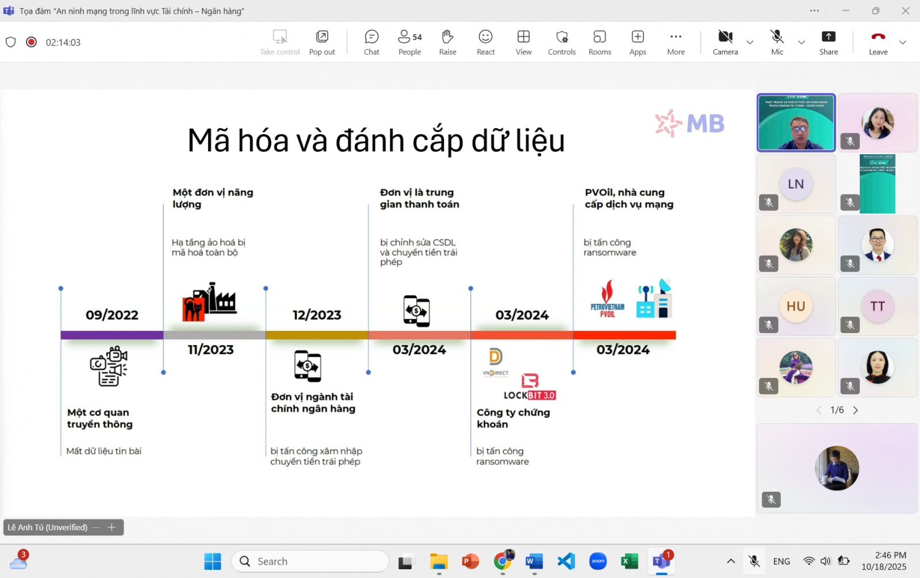This screenshot has height=578, width=920.
Task: Turn on the Camera
Action: pos(725,43)
